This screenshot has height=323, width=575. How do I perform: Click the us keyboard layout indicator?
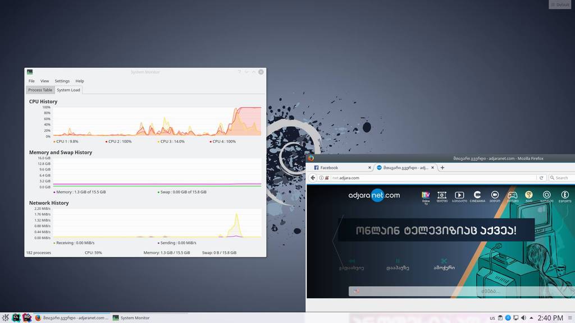(492, 318)
